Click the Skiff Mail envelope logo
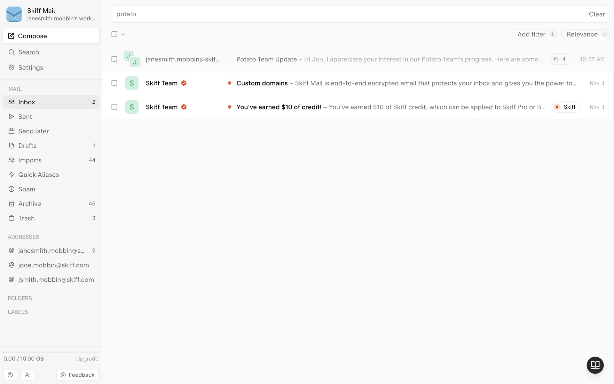Viewport: 614px width, 384px height. click(x=14, y=14)
